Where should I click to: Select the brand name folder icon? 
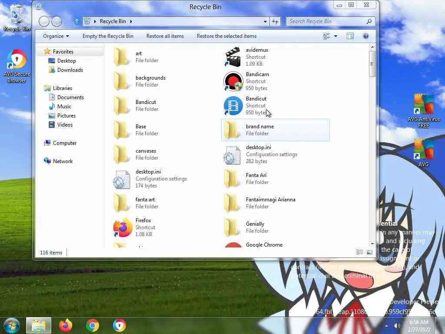coord(232,130)
